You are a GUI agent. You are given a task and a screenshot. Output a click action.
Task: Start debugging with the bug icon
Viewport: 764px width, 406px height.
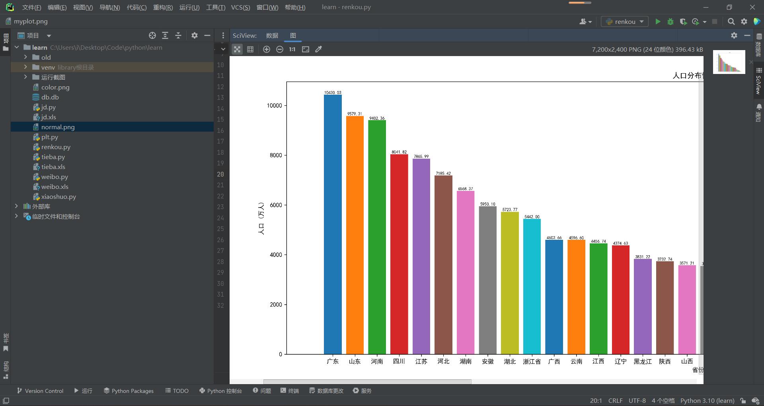(x=670, y=21)
